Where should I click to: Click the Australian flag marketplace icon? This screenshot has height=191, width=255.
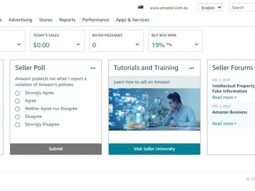pyautogui.click(x=141, y=7)
